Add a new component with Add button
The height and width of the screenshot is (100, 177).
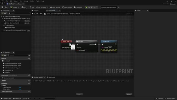(4, 13)
